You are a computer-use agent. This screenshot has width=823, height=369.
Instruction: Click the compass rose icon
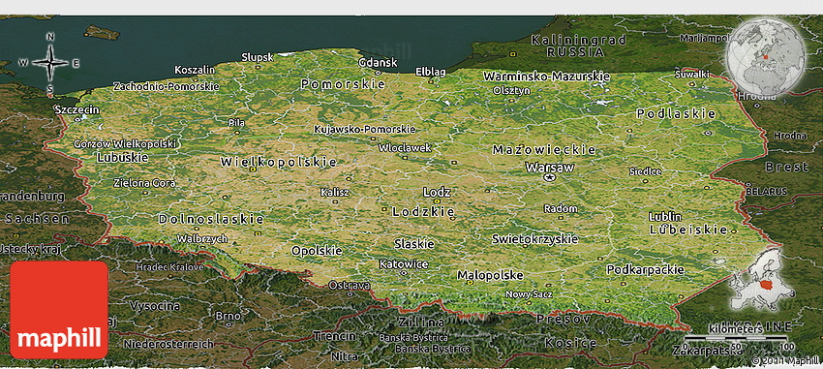[50, 63]
